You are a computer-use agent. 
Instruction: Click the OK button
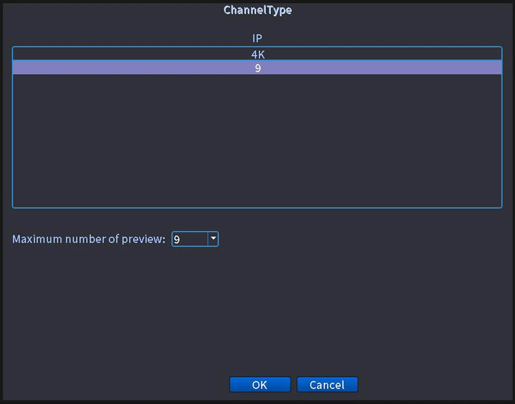pos(260,384)
